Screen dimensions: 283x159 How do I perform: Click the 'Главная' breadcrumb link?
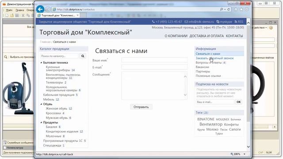coord(45,42)
